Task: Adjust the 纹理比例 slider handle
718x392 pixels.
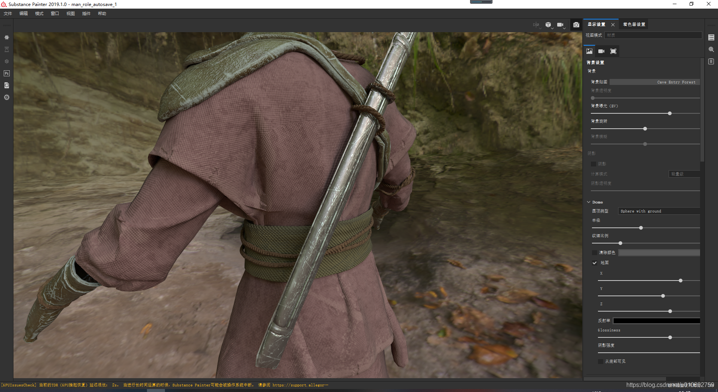Action: tap(620, 243)
